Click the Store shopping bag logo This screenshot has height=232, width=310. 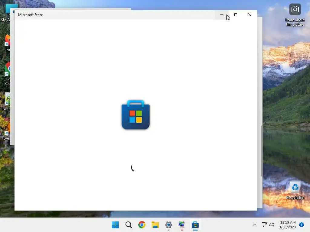[136, 114]
